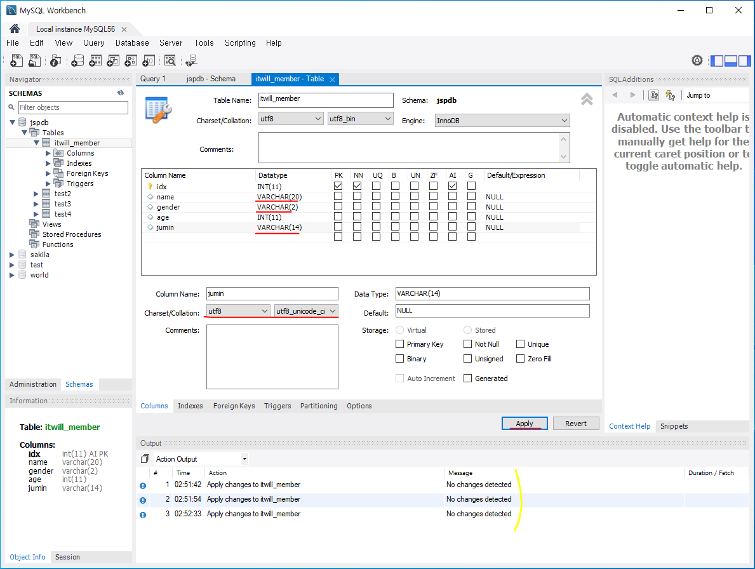755x569 pixels.
Task: Click the Data Type field VARCHAR(14)
Action: (x=493, y=293)
